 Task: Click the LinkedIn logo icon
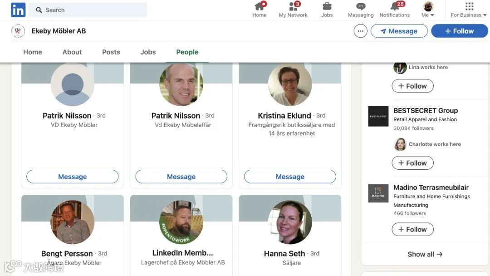18,10
